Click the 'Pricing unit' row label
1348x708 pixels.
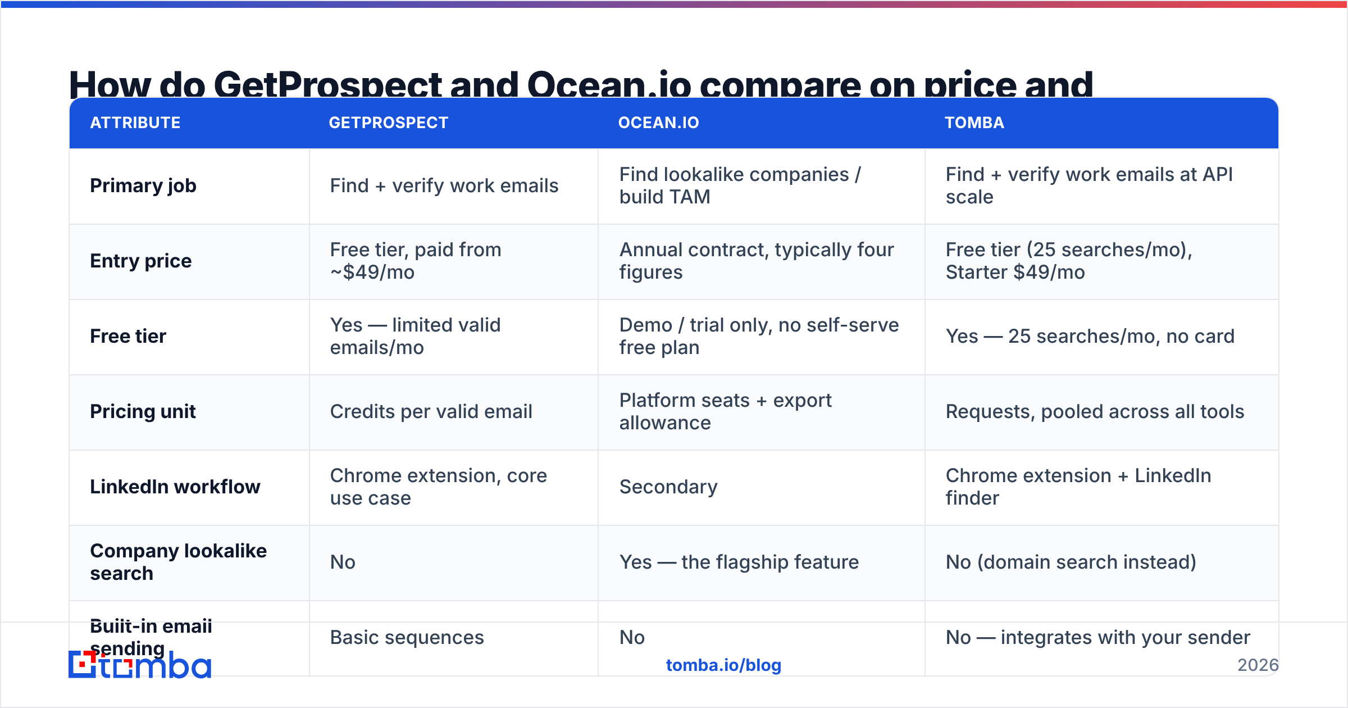(143, 412)
